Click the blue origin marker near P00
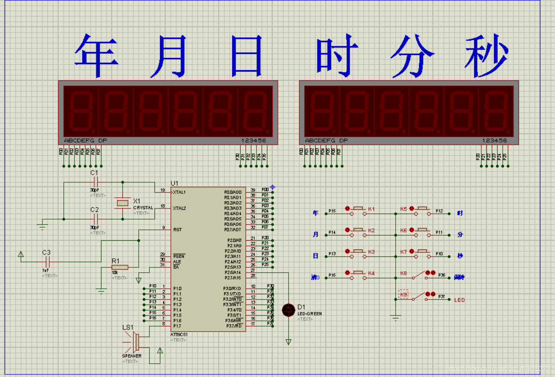The image size is (555, 377). [272, 187]
